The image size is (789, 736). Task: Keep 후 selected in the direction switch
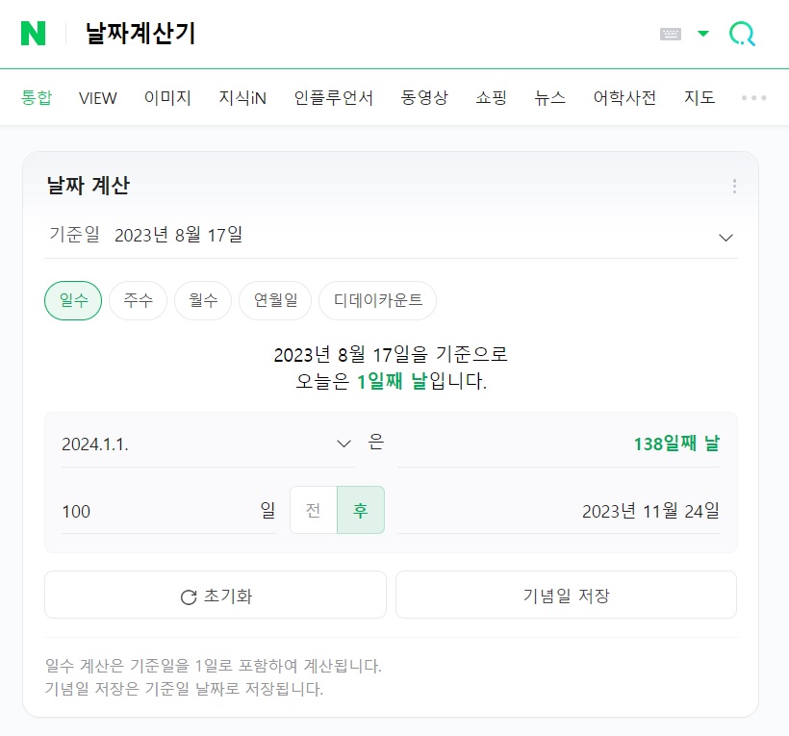pos(360,511)
